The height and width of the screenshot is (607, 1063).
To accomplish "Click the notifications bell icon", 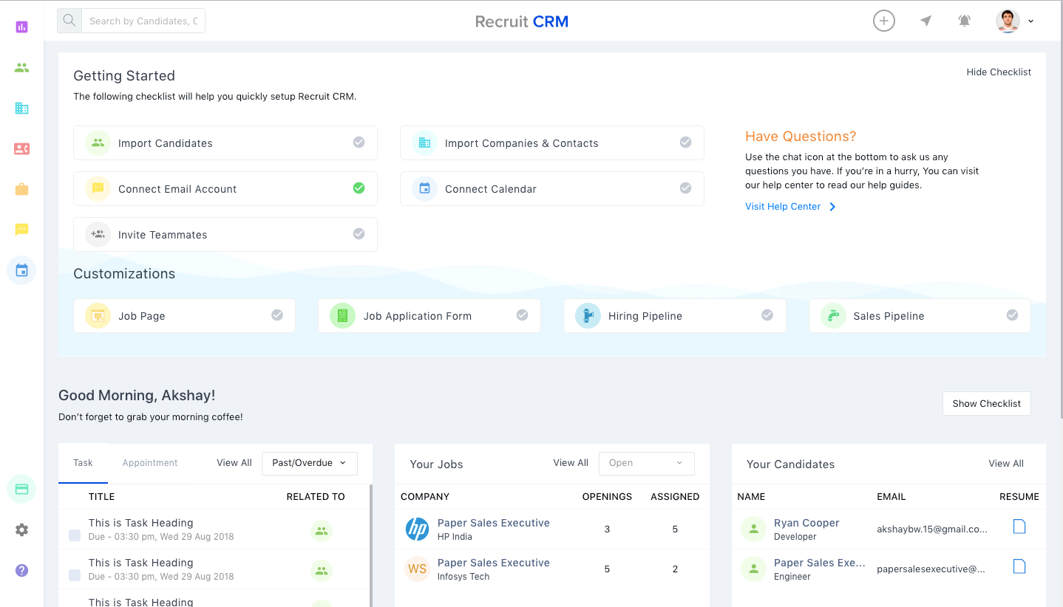I will 964,21.
